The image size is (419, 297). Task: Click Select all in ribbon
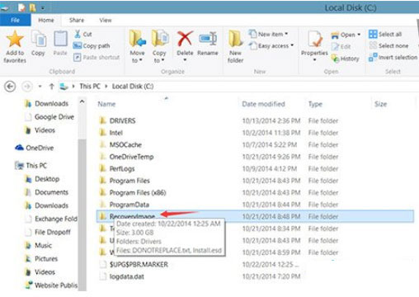(x=385, y=34)
